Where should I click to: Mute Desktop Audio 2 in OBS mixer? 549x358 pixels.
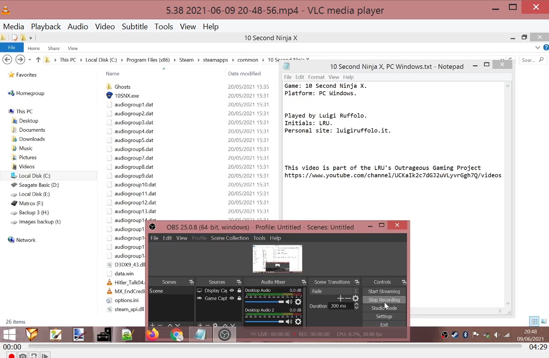289,321
